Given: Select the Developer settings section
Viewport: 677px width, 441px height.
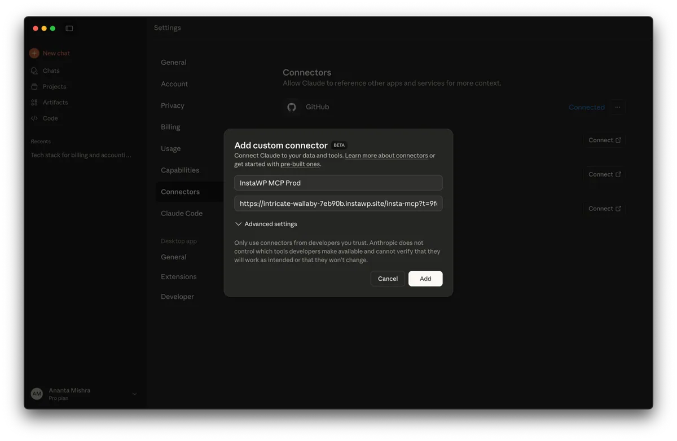Looking at the screenshot, I should coord(177,297).
